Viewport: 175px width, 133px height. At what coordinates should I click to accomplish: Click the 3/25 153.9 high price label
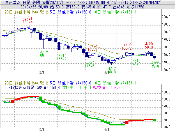tap(93, 48)
